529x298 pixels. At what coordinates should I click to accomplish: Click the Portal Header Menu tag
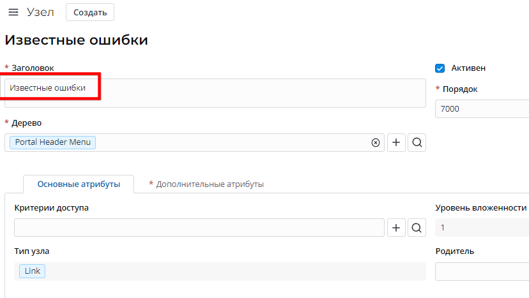click(52, 142)
